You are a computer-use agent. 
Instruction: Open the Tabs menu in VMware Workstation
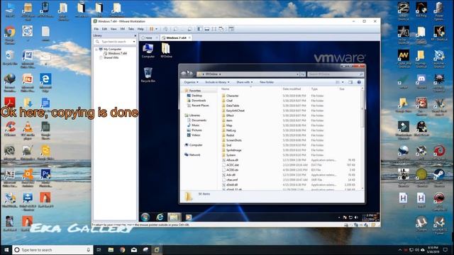tap(131, 29)
